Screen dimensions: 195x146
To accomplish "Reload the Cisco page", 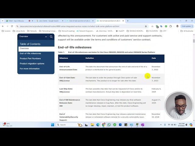I will [12, 26].
